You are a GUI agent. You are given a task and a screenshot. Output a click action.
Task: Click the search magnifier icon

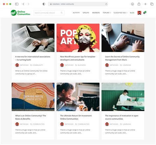coord(62,13)
